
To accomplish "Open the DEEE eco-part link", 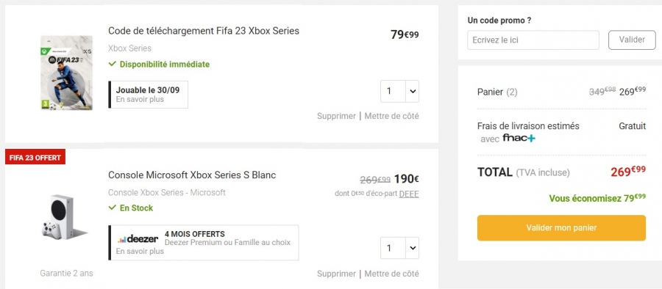I will pos(409,194).
